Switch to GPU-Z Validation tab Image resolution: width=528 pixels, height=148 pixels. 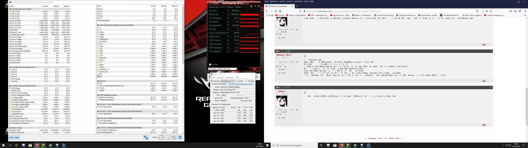pos(238,7)
